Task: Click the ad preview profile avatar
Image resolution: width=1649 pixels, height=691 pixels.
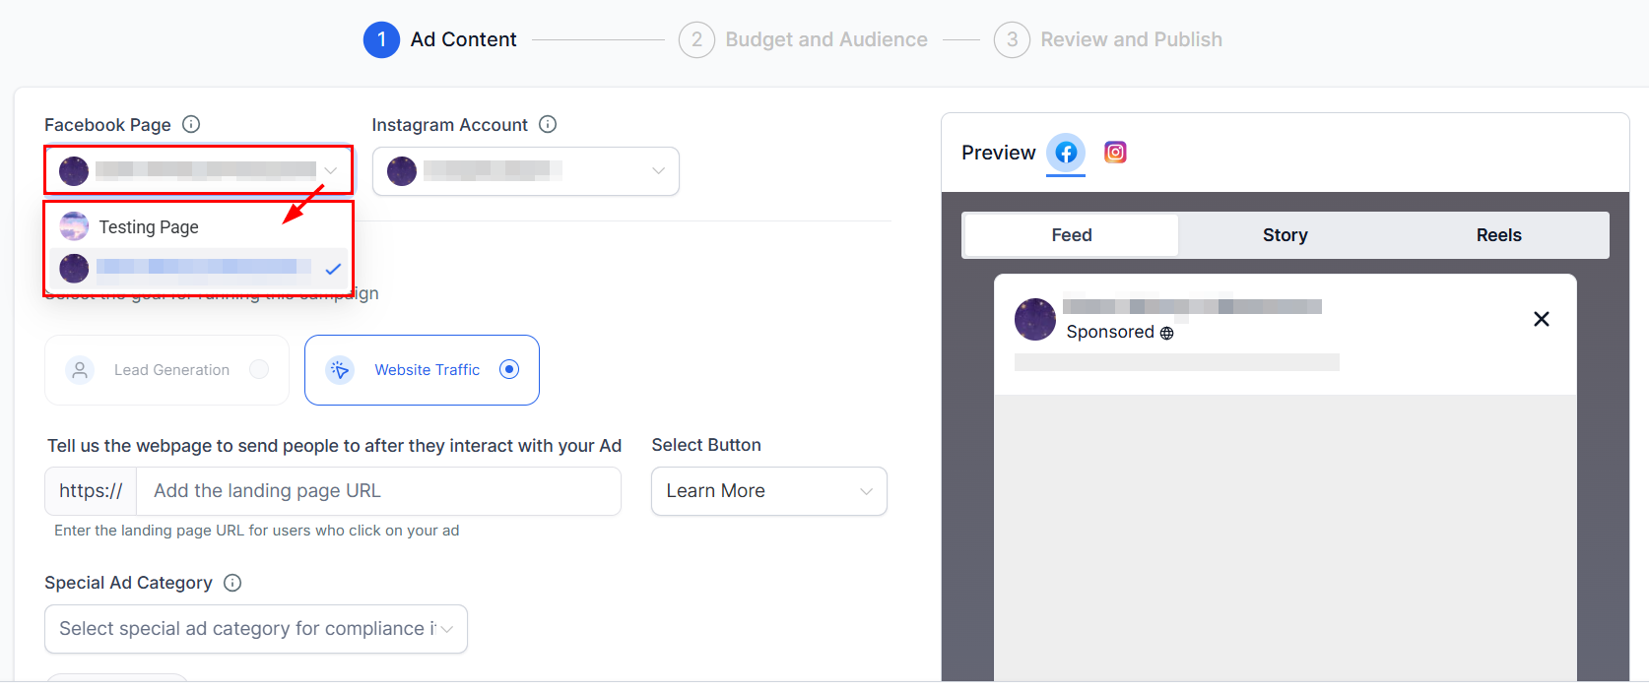Action: pos(1035,320)
